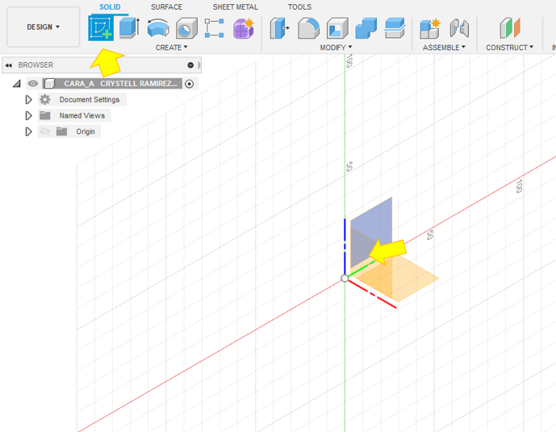556x432 pixels.
Task: Collapse the CARA_A root component tree
Action: pyautogui.click(x=17, y=84)
